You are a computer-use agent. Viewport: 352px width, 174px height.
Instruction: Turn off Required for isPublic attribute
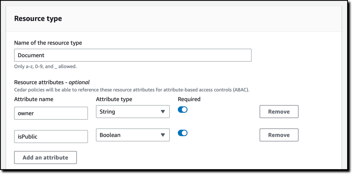pos(183,133)
